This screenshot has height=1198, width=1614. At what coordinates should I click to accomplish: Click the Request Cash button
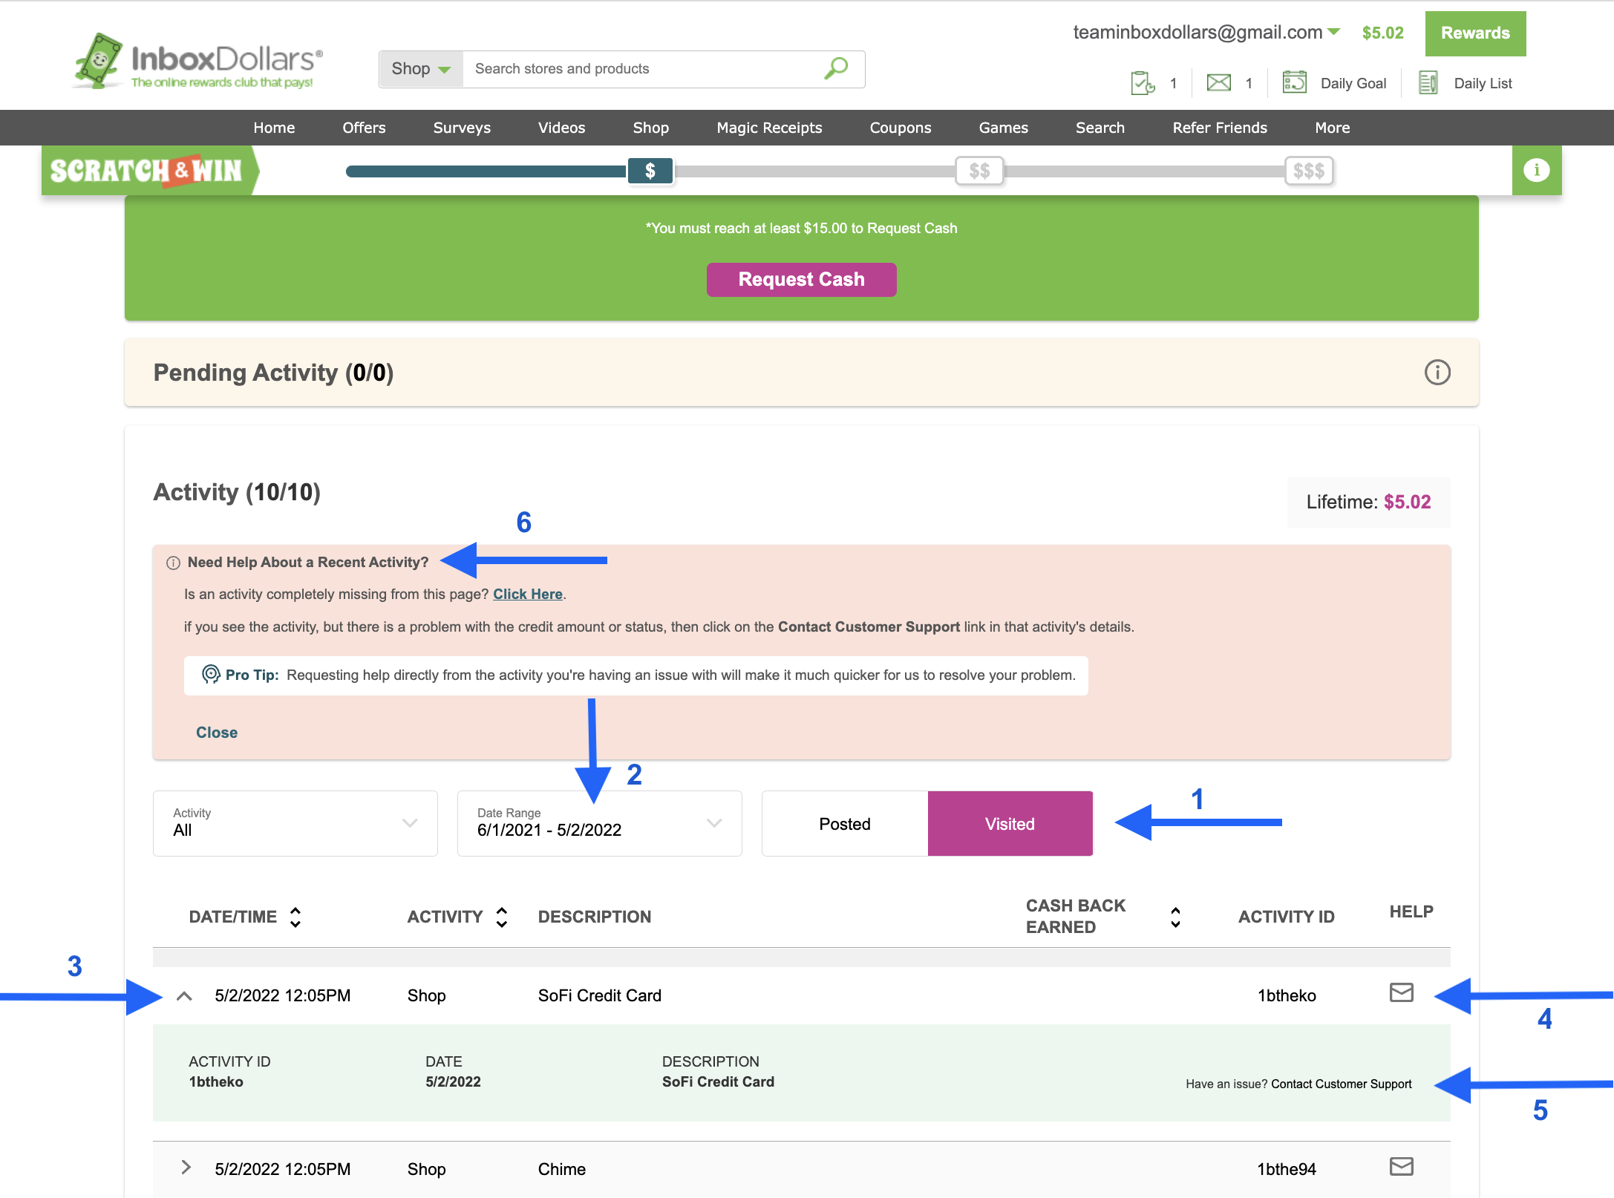point(801,279)
